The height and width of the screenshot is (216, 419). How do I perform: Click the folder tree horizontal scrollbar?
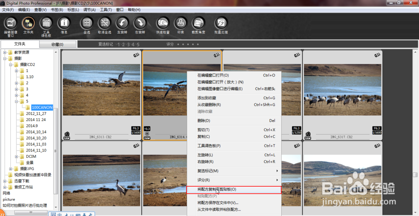coord(31,212)
